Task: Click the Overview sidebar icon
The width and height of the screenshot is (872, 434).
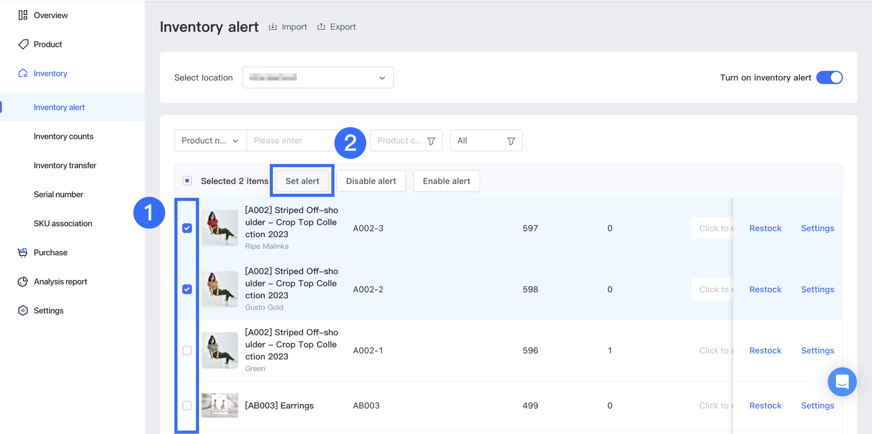Action: 23,15
